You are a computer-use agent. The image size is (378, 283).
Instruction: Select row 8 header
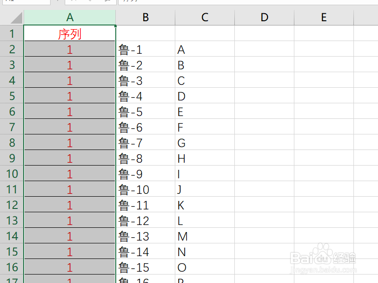coord(12,142)
